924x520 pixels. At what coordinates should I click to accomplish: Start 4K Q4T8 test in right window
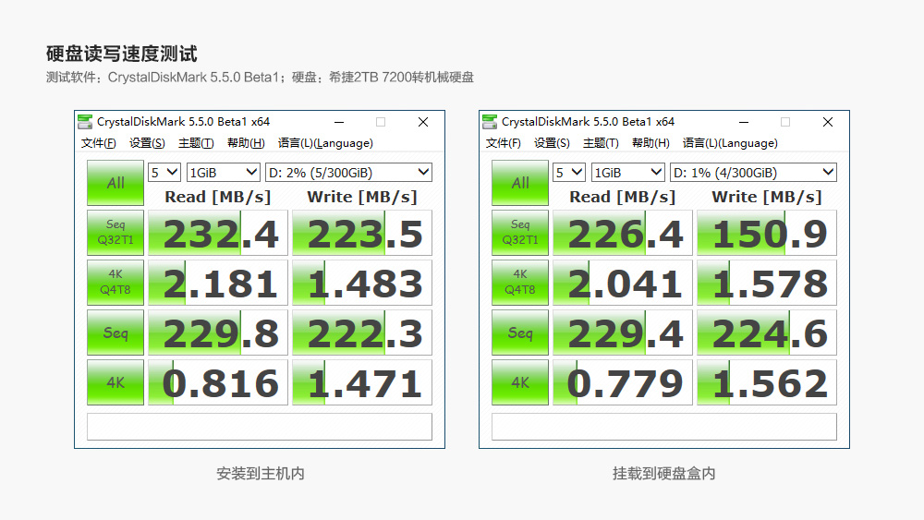click(x=520, y=283)
